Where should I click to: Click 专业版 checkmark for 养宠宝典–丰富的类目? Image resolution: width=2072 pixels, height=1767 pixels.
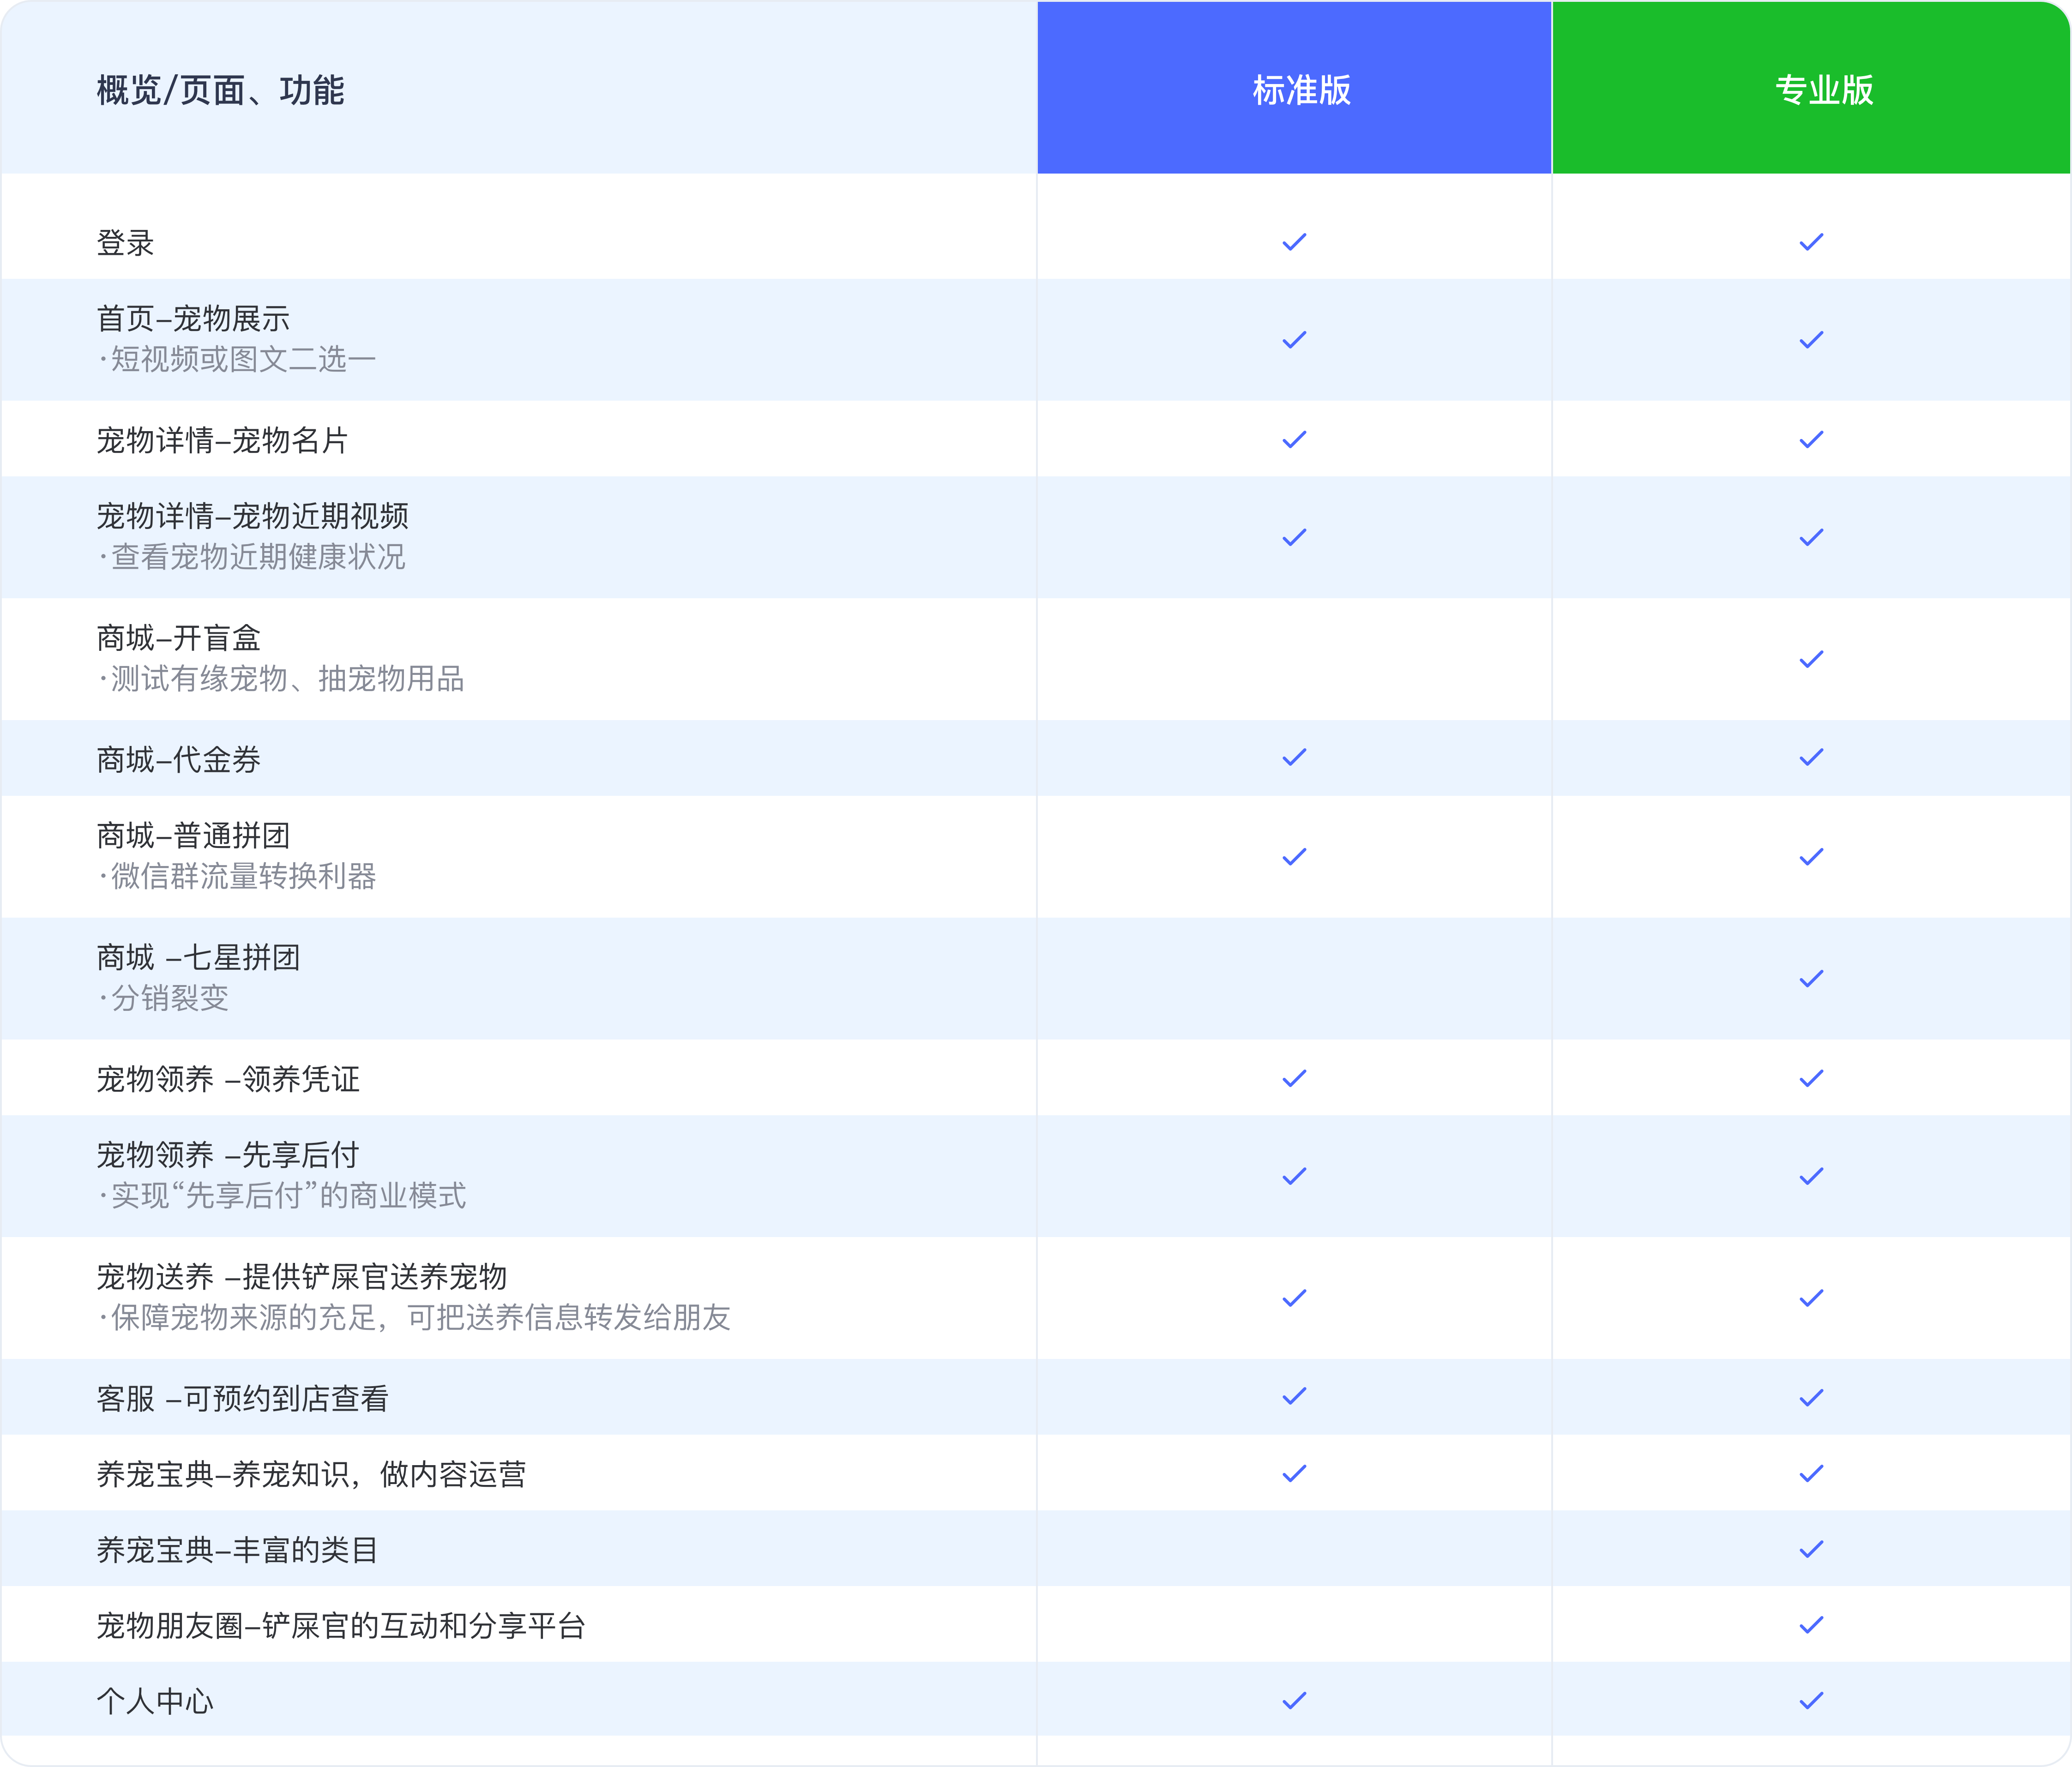(x=1811, y=1549)
